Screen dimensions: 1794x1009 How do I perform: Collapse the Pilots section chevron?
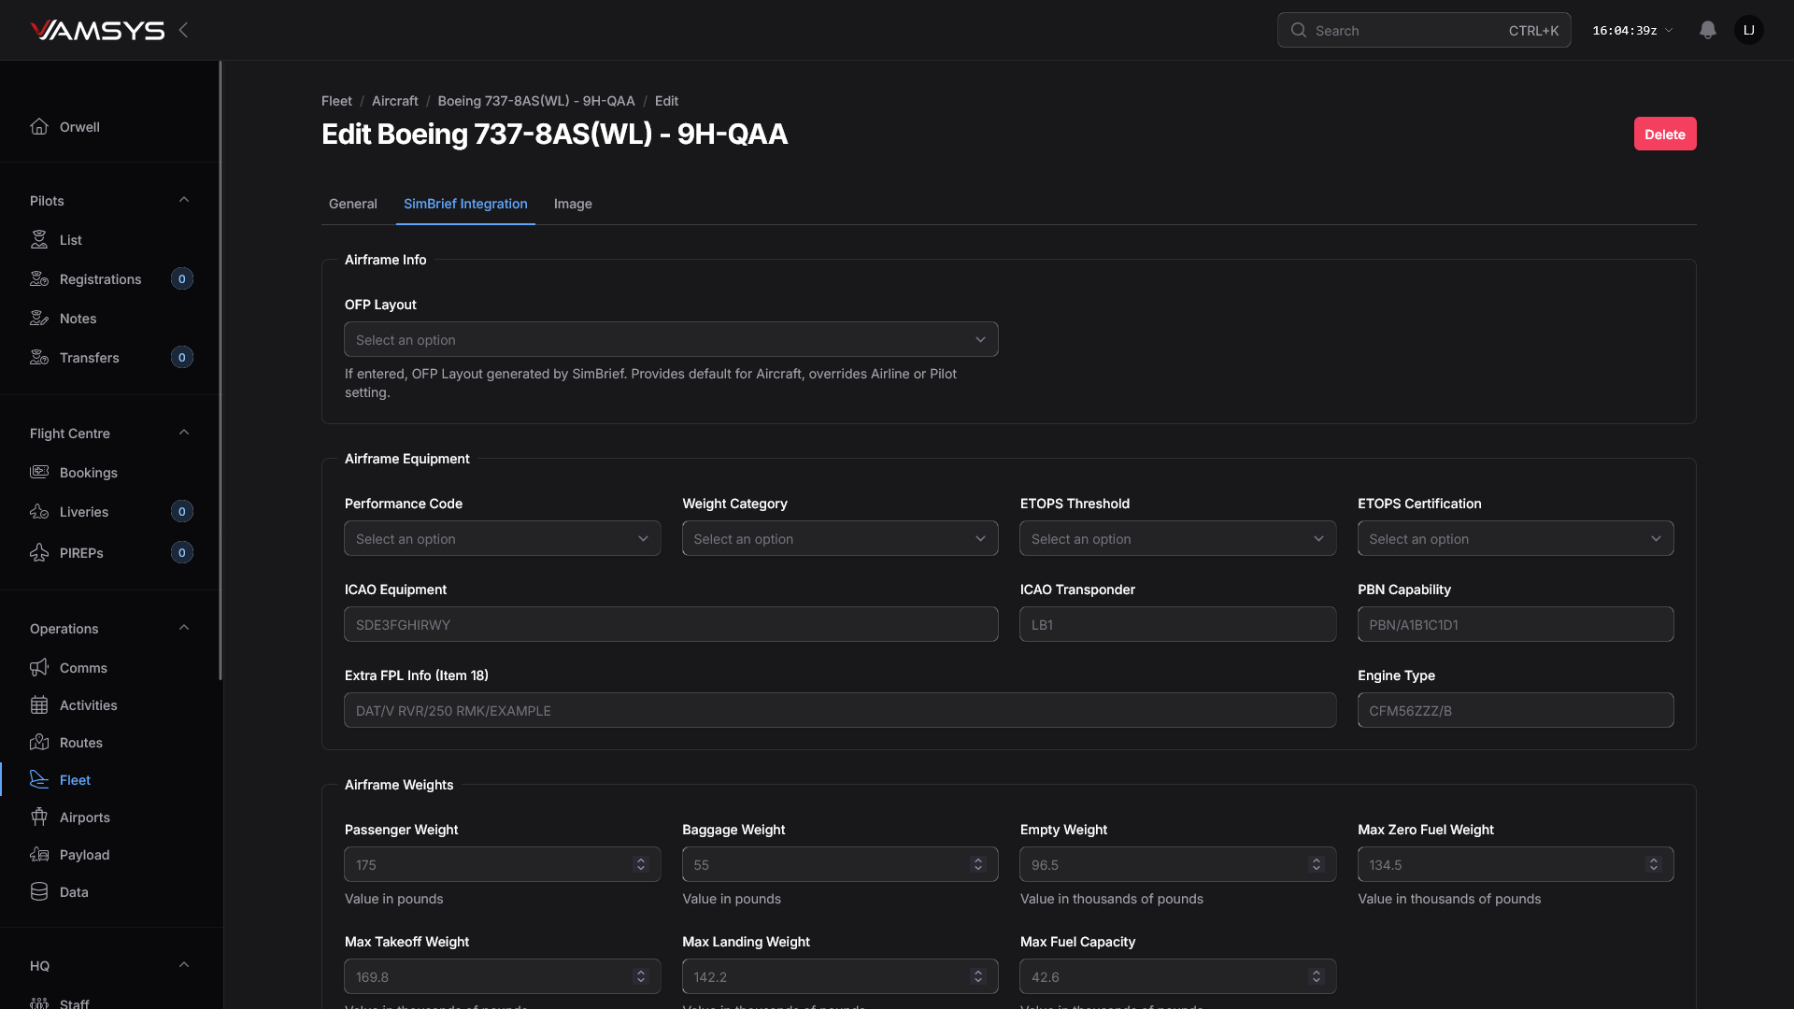click(x=184, y=200)
